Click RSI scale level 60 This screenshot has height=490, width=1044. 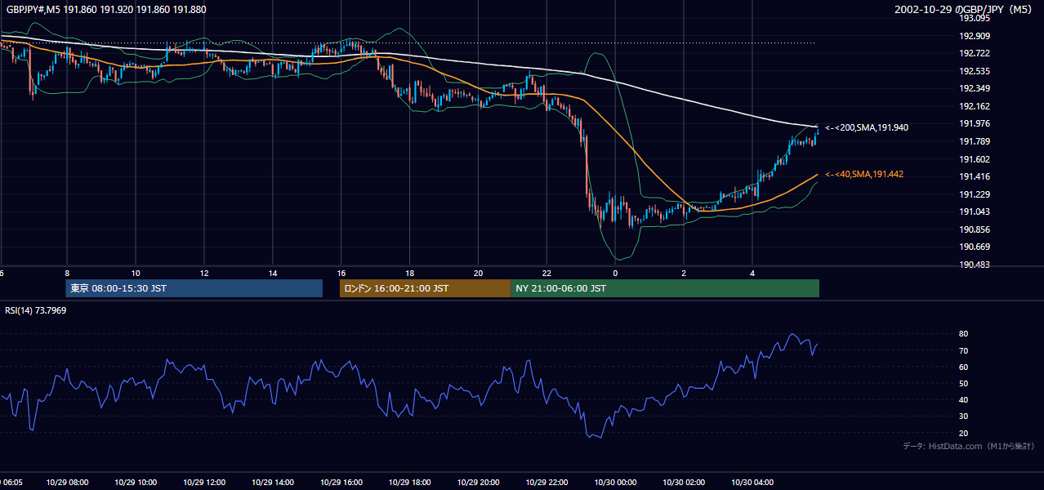tap(963, 367)
